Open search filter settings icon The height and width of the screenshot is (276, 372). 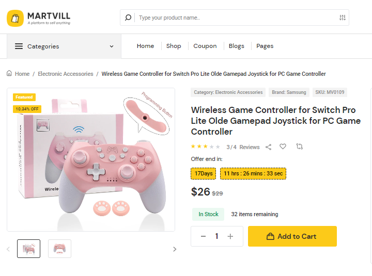click(342, 18)
